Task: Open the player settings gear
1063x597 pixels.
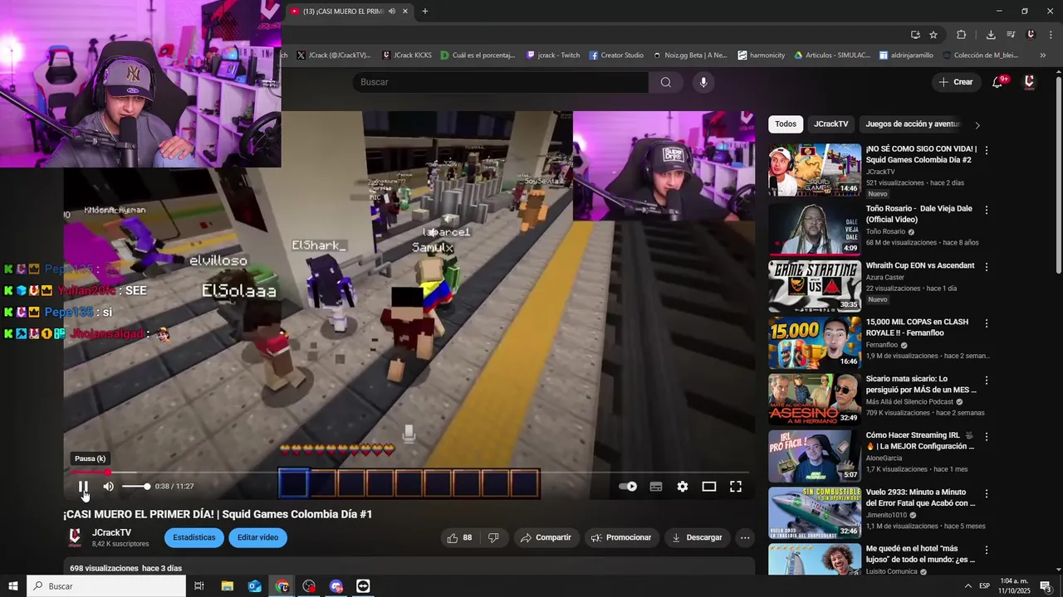Action: [683, 487]
